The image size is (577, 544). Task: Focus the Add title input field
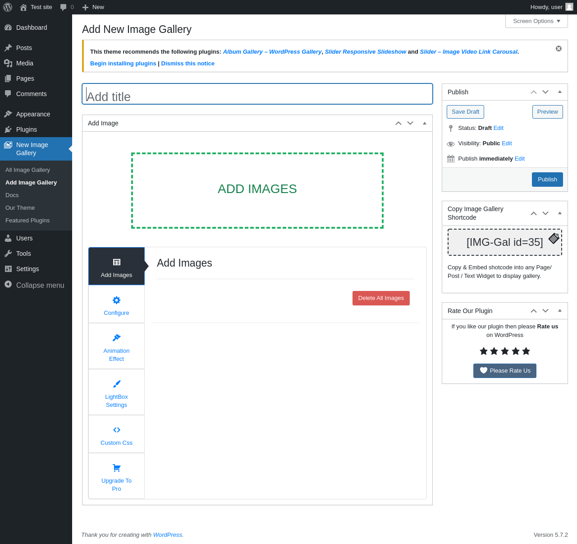click(257, 94)
